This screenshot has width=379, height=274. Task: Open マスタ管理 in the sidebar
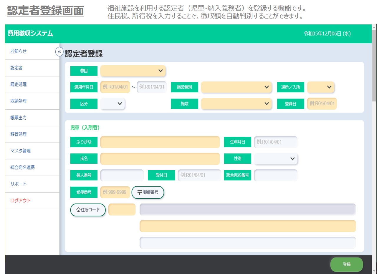click(21, 151)
